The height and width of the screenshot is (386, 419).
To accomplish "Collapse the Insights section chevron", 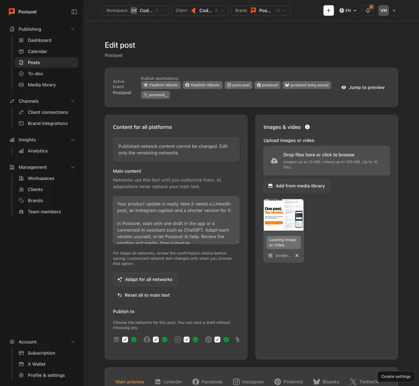I will click(x=73, y=140).
